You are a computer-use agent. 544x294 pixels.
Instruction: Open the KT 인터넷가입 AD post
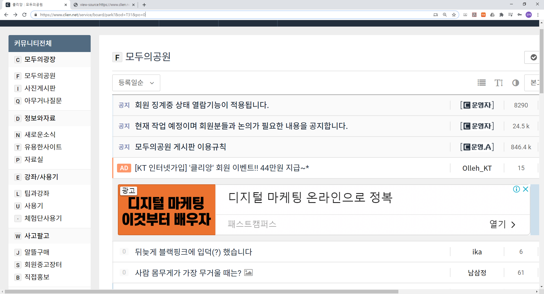click(222, 168)
